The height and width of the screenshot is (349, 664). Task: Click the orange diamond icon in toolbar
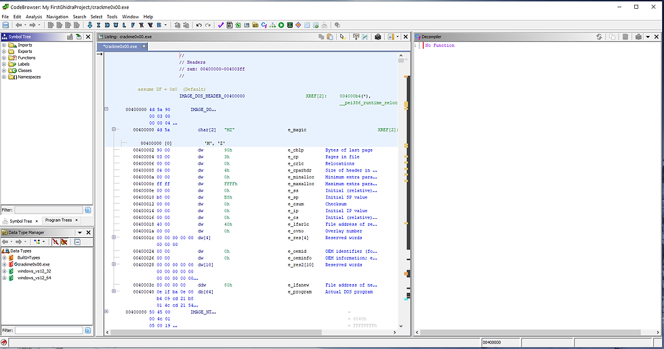298,25
